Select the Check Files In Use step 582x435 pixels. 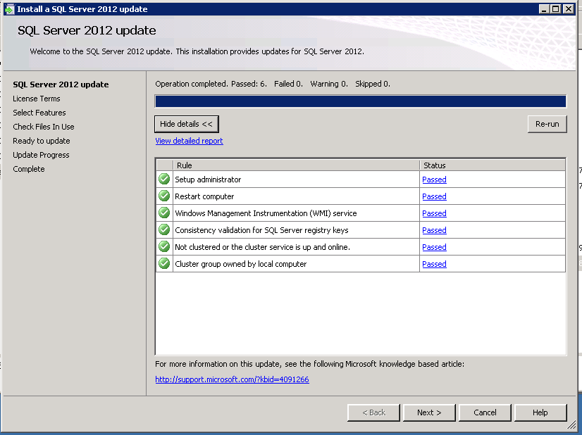pyautogui.click(x=44, y=127)
